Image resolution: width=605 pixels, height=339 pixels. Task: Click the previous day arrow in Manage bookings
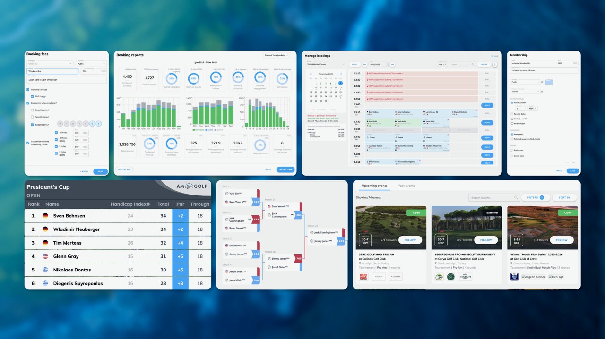click(364, 64)
